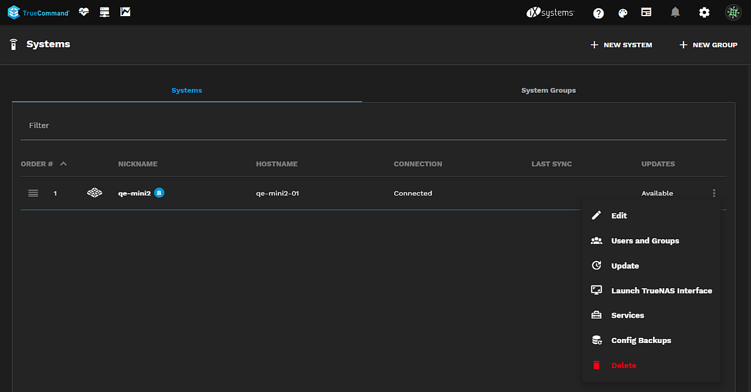Open the reports chart icon

click(x=125, y=12)
